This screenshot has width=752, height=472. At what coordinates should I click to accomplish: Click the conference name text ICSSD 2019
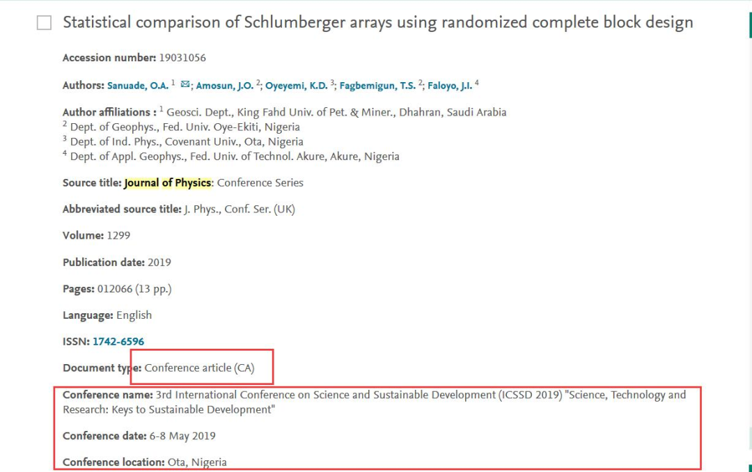click(x=529, y=395)
